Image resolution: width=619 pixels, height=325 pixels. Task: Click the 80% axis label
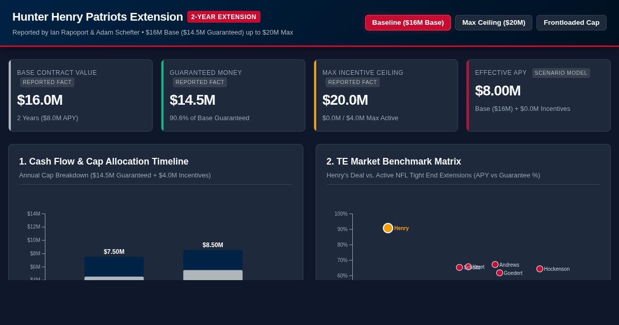click(x=343, y=245)
